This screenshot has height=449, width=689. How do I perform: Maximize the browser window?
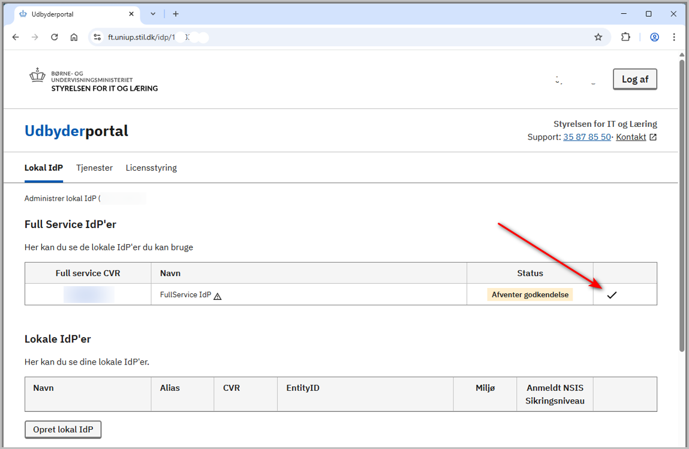tap(649, 14)
